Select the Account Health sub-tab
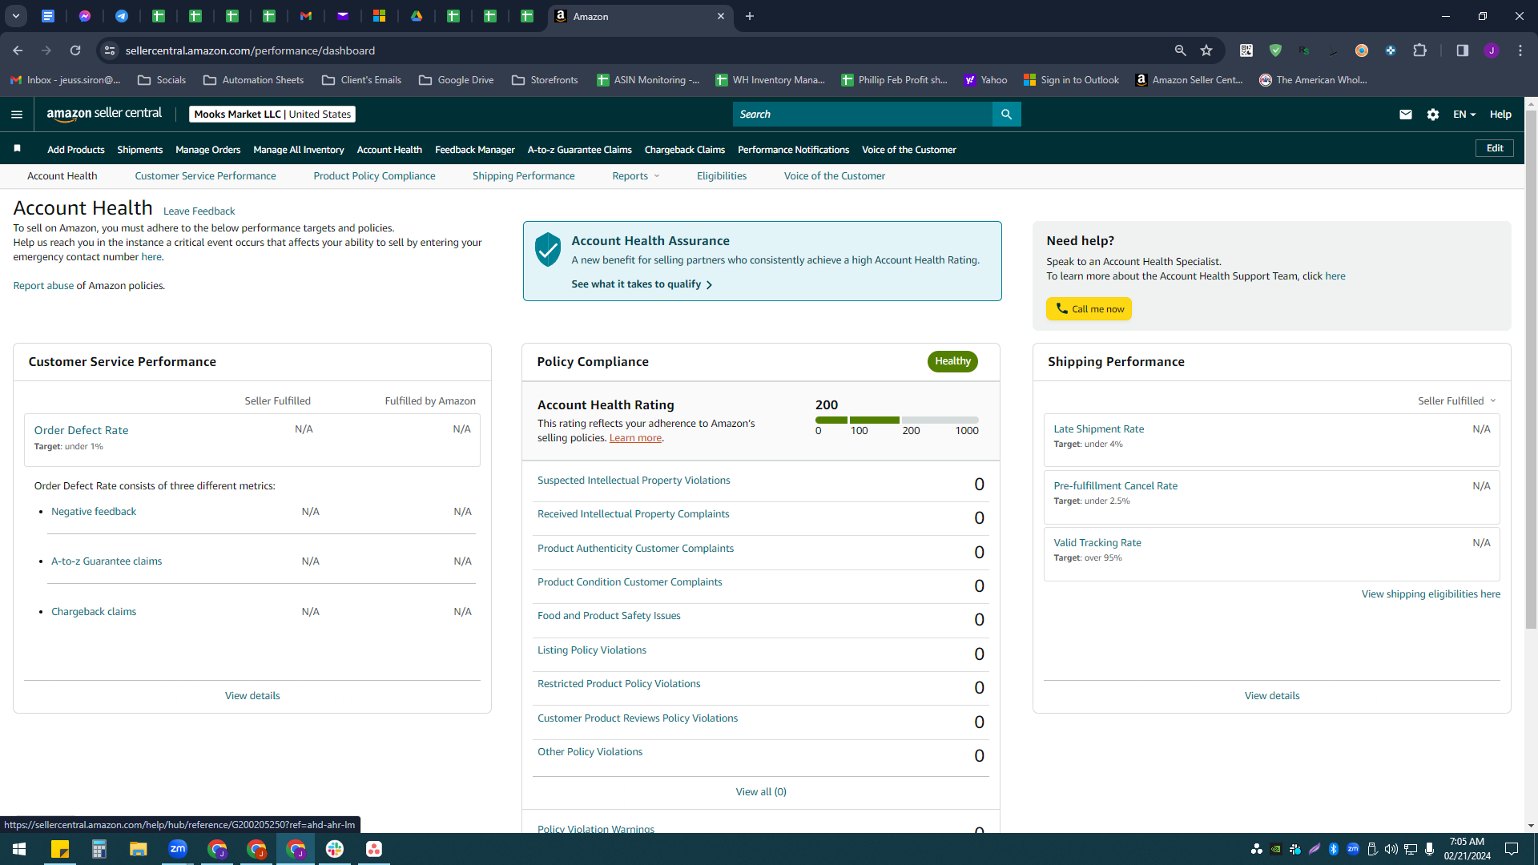Image resolution: width=1538 pixels, height=865 pixels. pyautogui.click(x=62, y=176)
